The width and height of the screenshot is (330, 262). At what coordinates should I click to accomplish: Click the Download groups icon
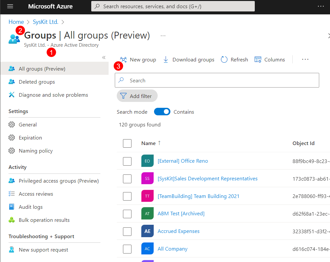[166, 59]
